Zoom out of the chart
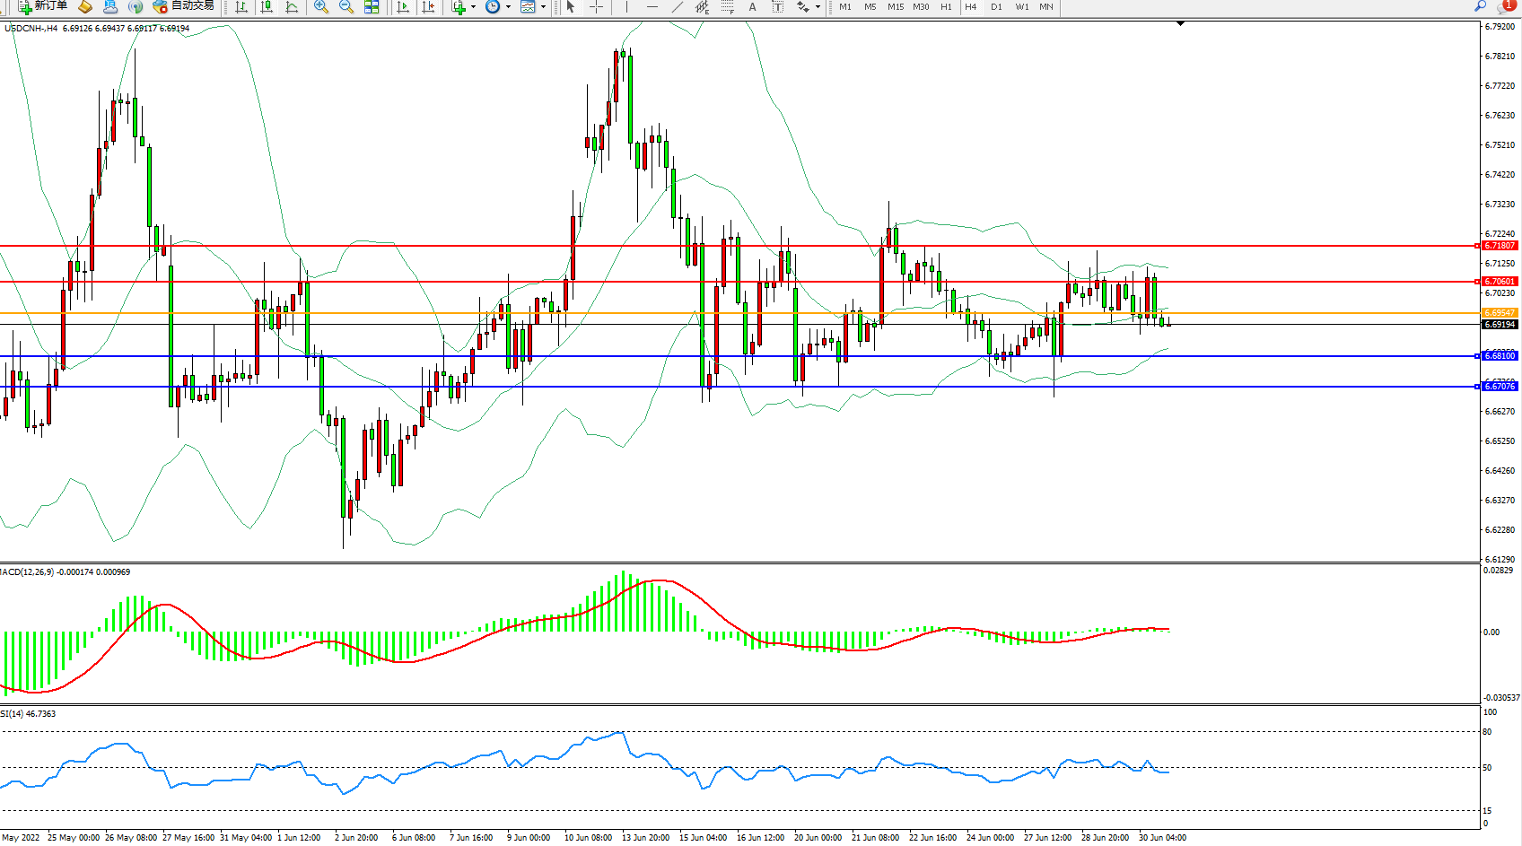 pyautogui.click(x=346, y=7)
